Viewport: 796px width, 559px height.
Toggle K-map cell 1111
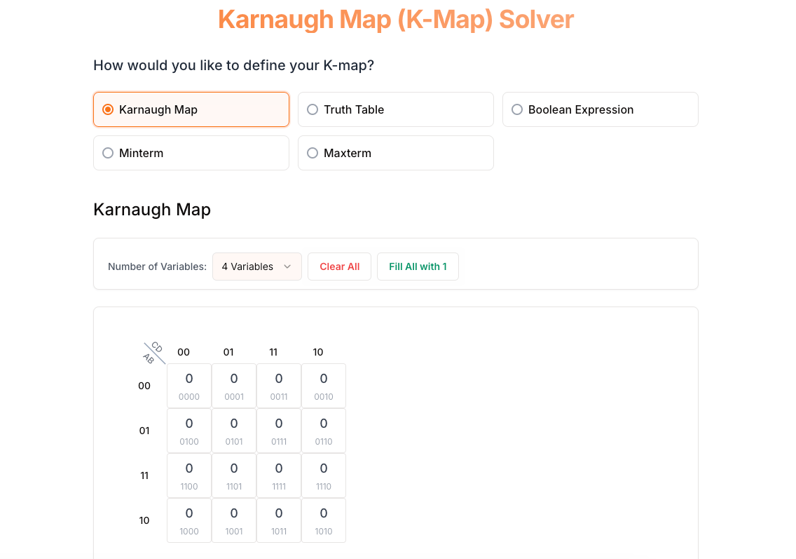point(279,476)
